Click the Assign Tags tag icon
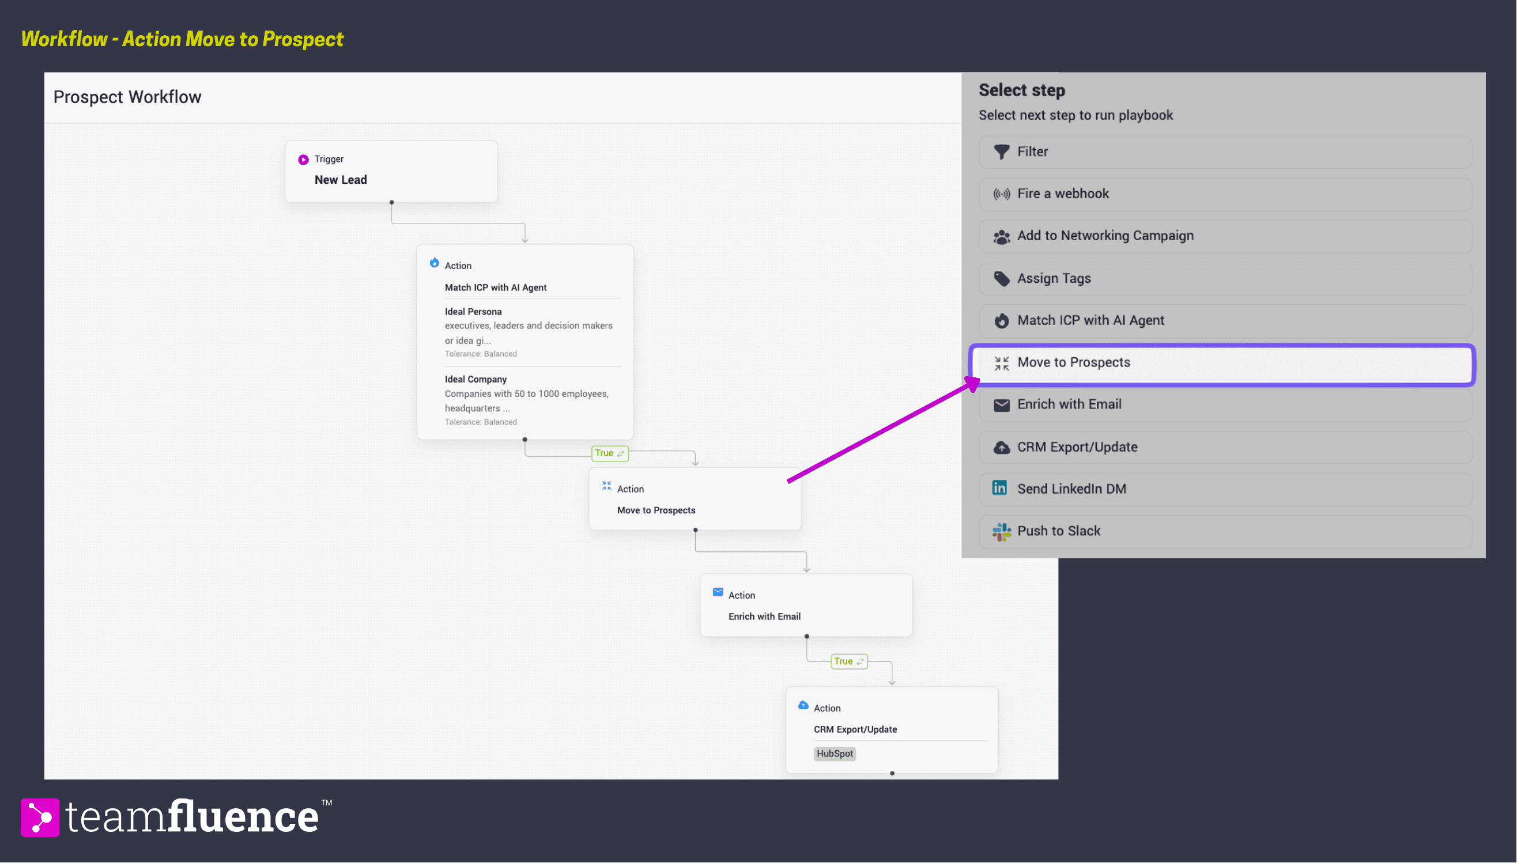Viewport: 1517px width, 863px height. click(x=1001, y=279)
